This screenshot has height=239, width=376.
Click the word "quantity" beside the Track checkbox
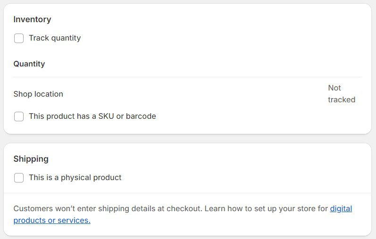pos(65,38)
